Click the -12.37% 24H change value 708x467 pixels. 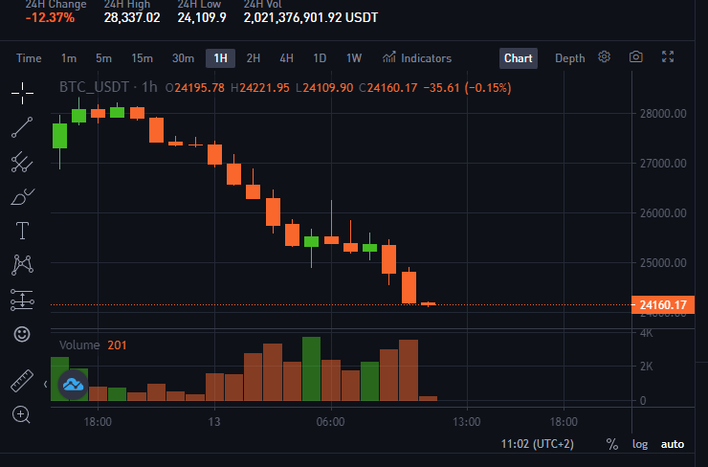[x=50, y=17]
